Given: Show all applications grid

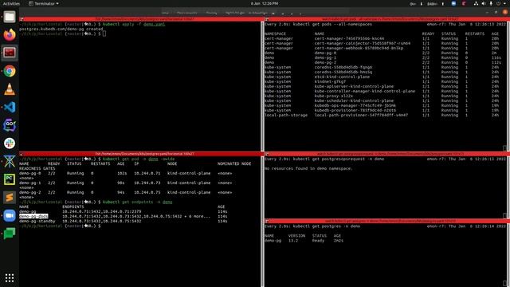Looking at the screenshot, I should tap(10, 277).
